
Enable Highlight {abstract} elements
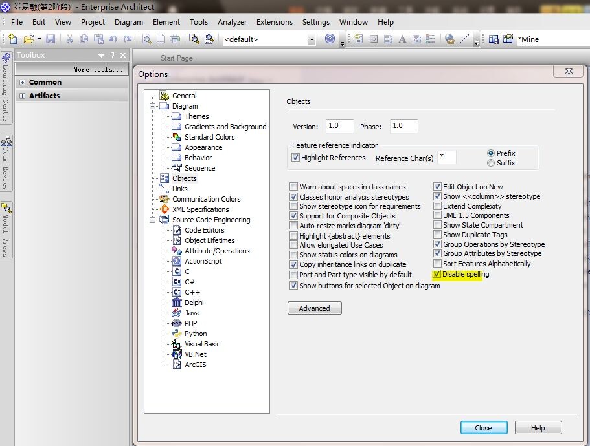coord(294,236)
